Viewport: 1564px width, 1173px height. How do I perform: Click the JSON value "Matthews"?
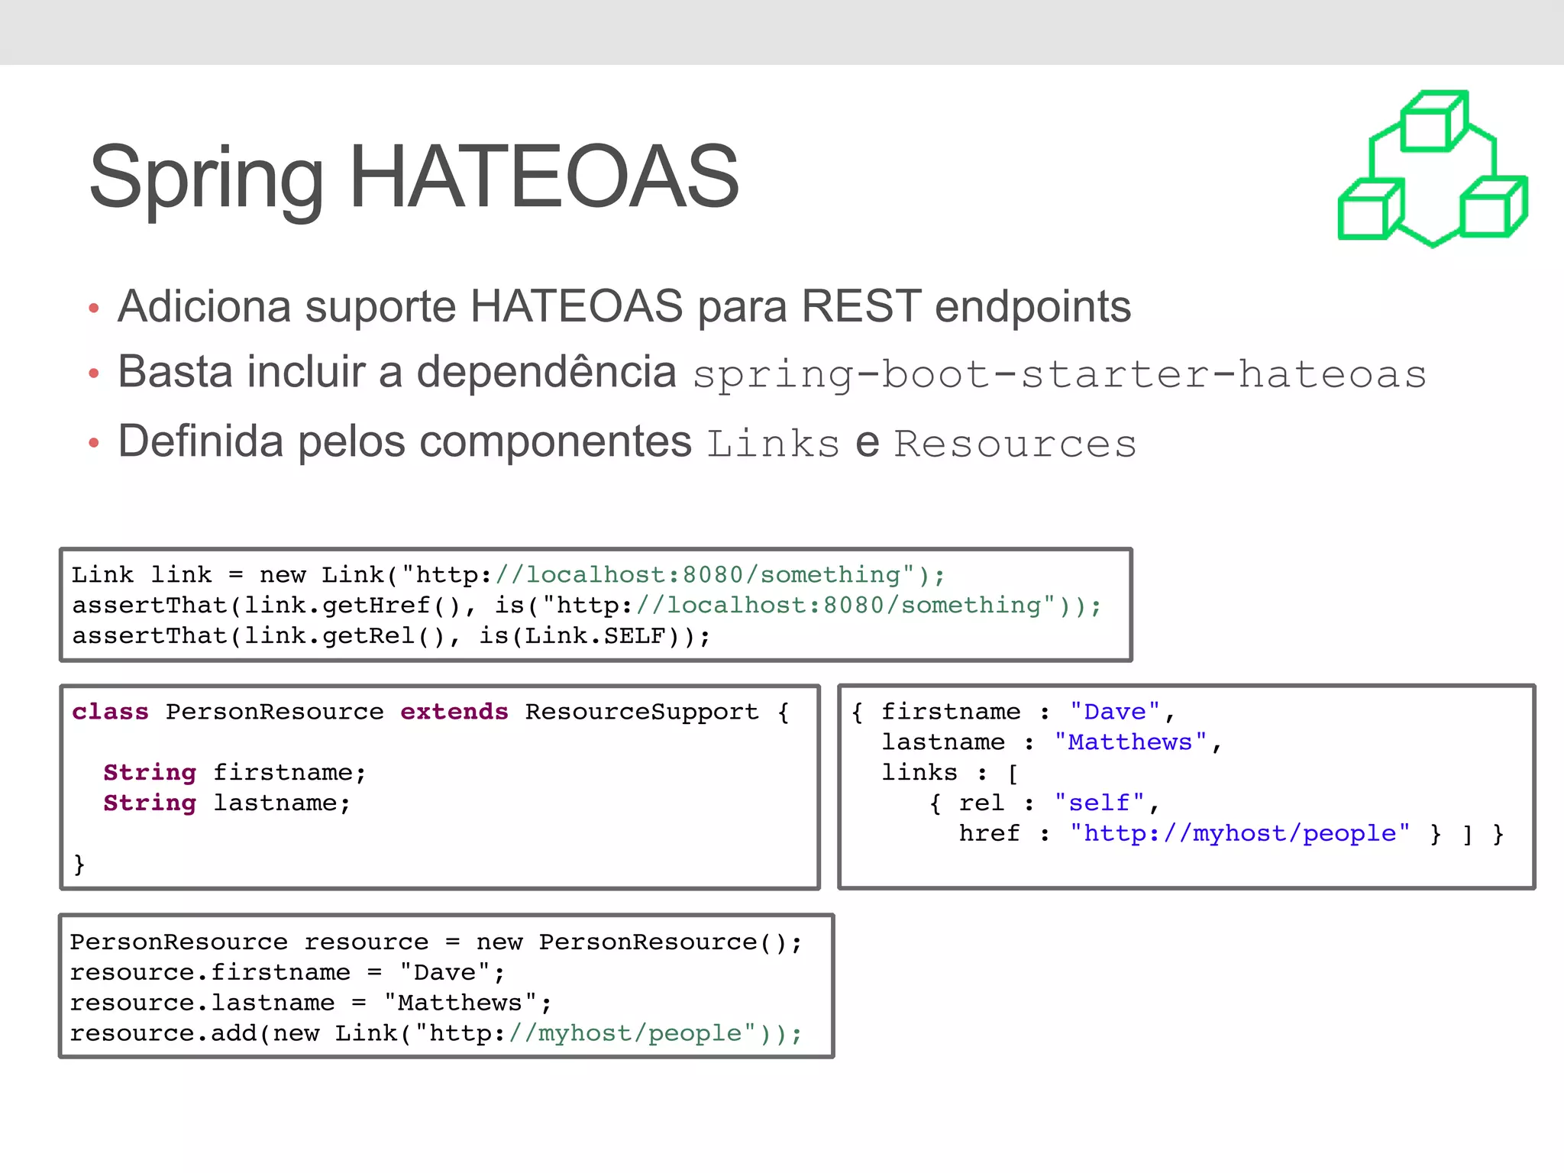[1130, 742]
